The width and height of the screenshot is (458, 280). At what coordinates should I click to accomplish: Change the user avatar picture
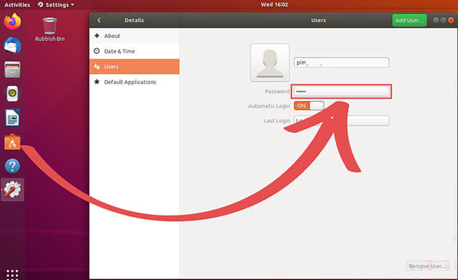coord(270,62)
